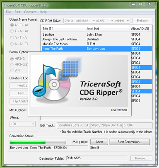
Task: Maximize the CDG Ripper window
Action: [x=140, y=4]
